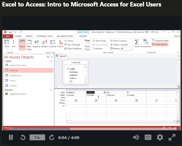Switch to the DATABASE TOOLS tab
182x146 pixels.
tap(65, 36)
